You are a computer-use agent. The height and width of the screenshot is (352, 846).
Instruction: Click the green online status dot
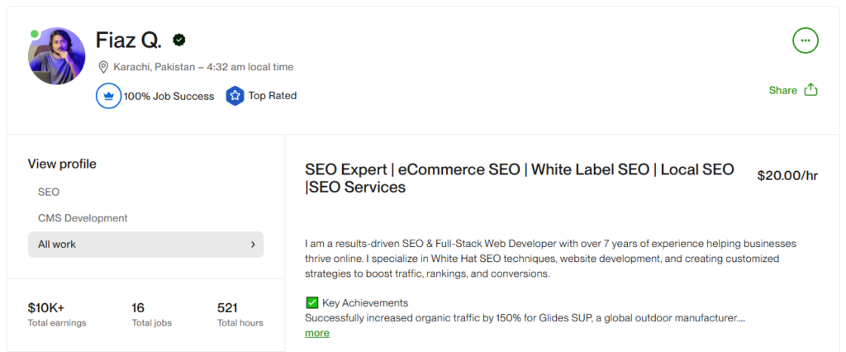click(x=35, y=34)
